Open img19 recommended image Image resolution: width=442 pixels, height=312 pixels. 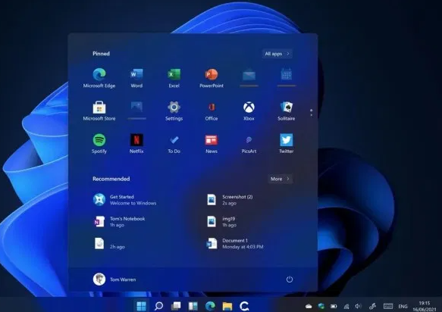[x=221, y=222]
